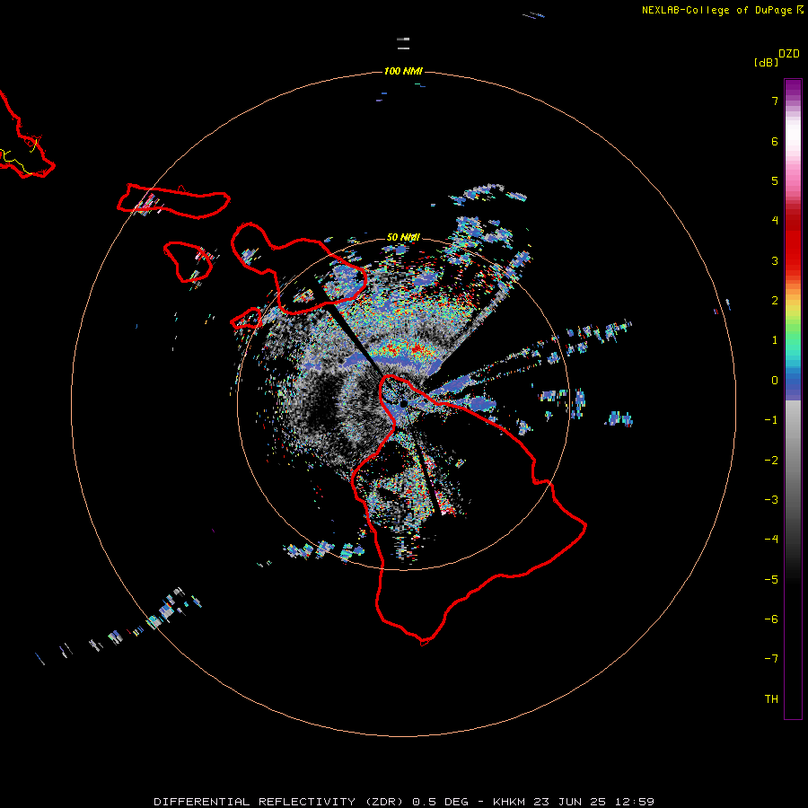Click the 6 value on color scale

[775, 141]
